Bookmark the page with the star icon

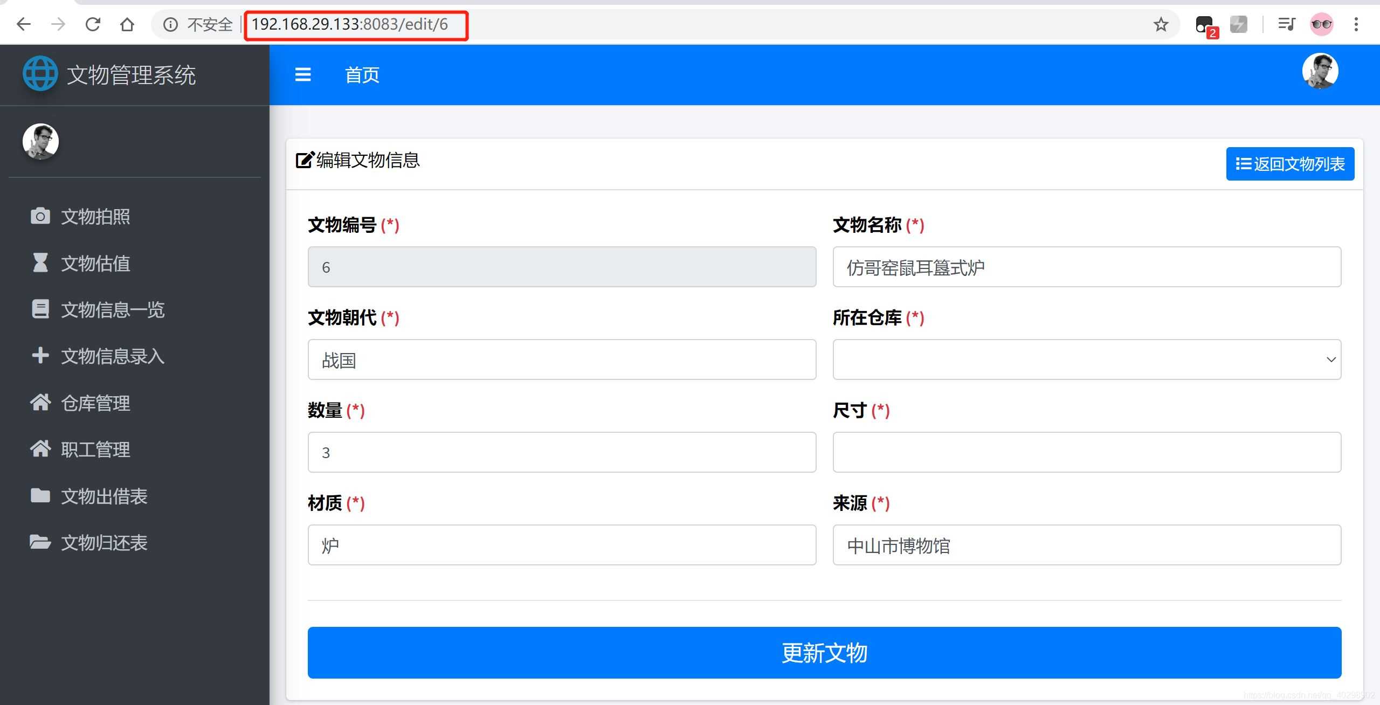click(x=1160, y=24)
